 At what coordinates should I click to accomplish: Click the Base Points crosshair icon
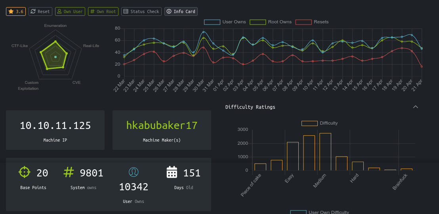pos(25,172)
